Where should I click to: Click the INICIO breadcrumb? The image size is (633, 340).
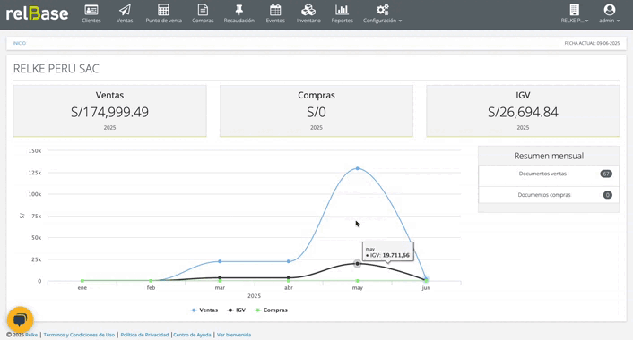20,43
